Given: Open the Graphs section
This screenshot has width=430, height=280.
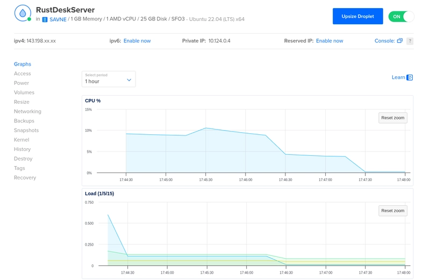Looking at the screenshot, I should click(23, 64).
